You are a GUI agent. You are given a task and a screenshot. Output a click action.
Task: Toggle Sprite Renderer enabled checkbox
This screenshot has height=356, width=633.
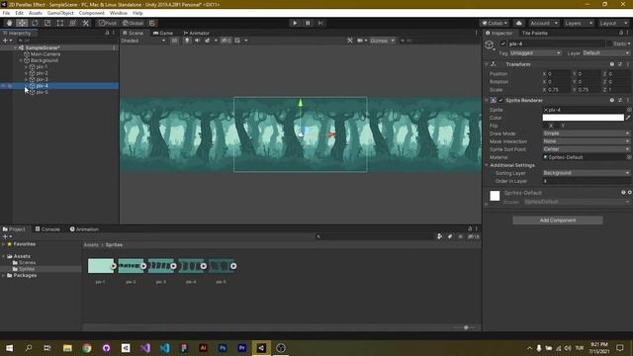[x=501, y=100]
